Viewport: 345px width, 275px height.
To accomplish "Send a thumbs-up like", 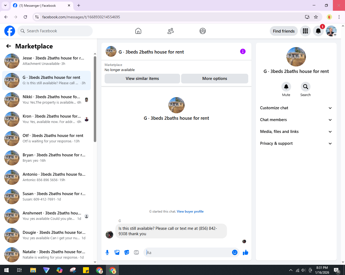I will pyautogui.click(x=246, y=252).
